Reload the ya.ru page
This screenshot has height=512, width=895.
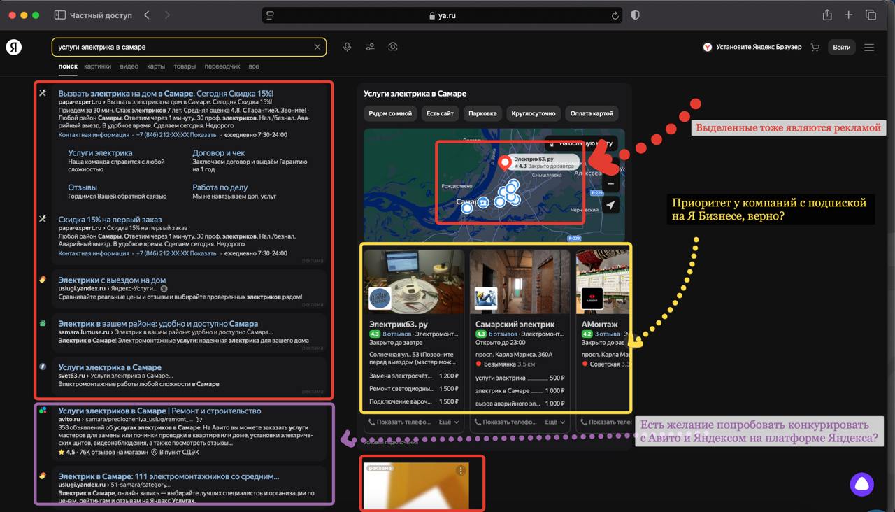[x=615, y=15]
